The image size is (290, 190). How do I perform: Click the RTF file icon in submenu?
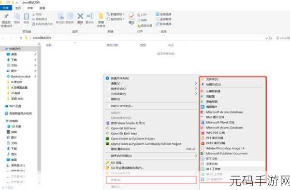[x=203, y=158]
